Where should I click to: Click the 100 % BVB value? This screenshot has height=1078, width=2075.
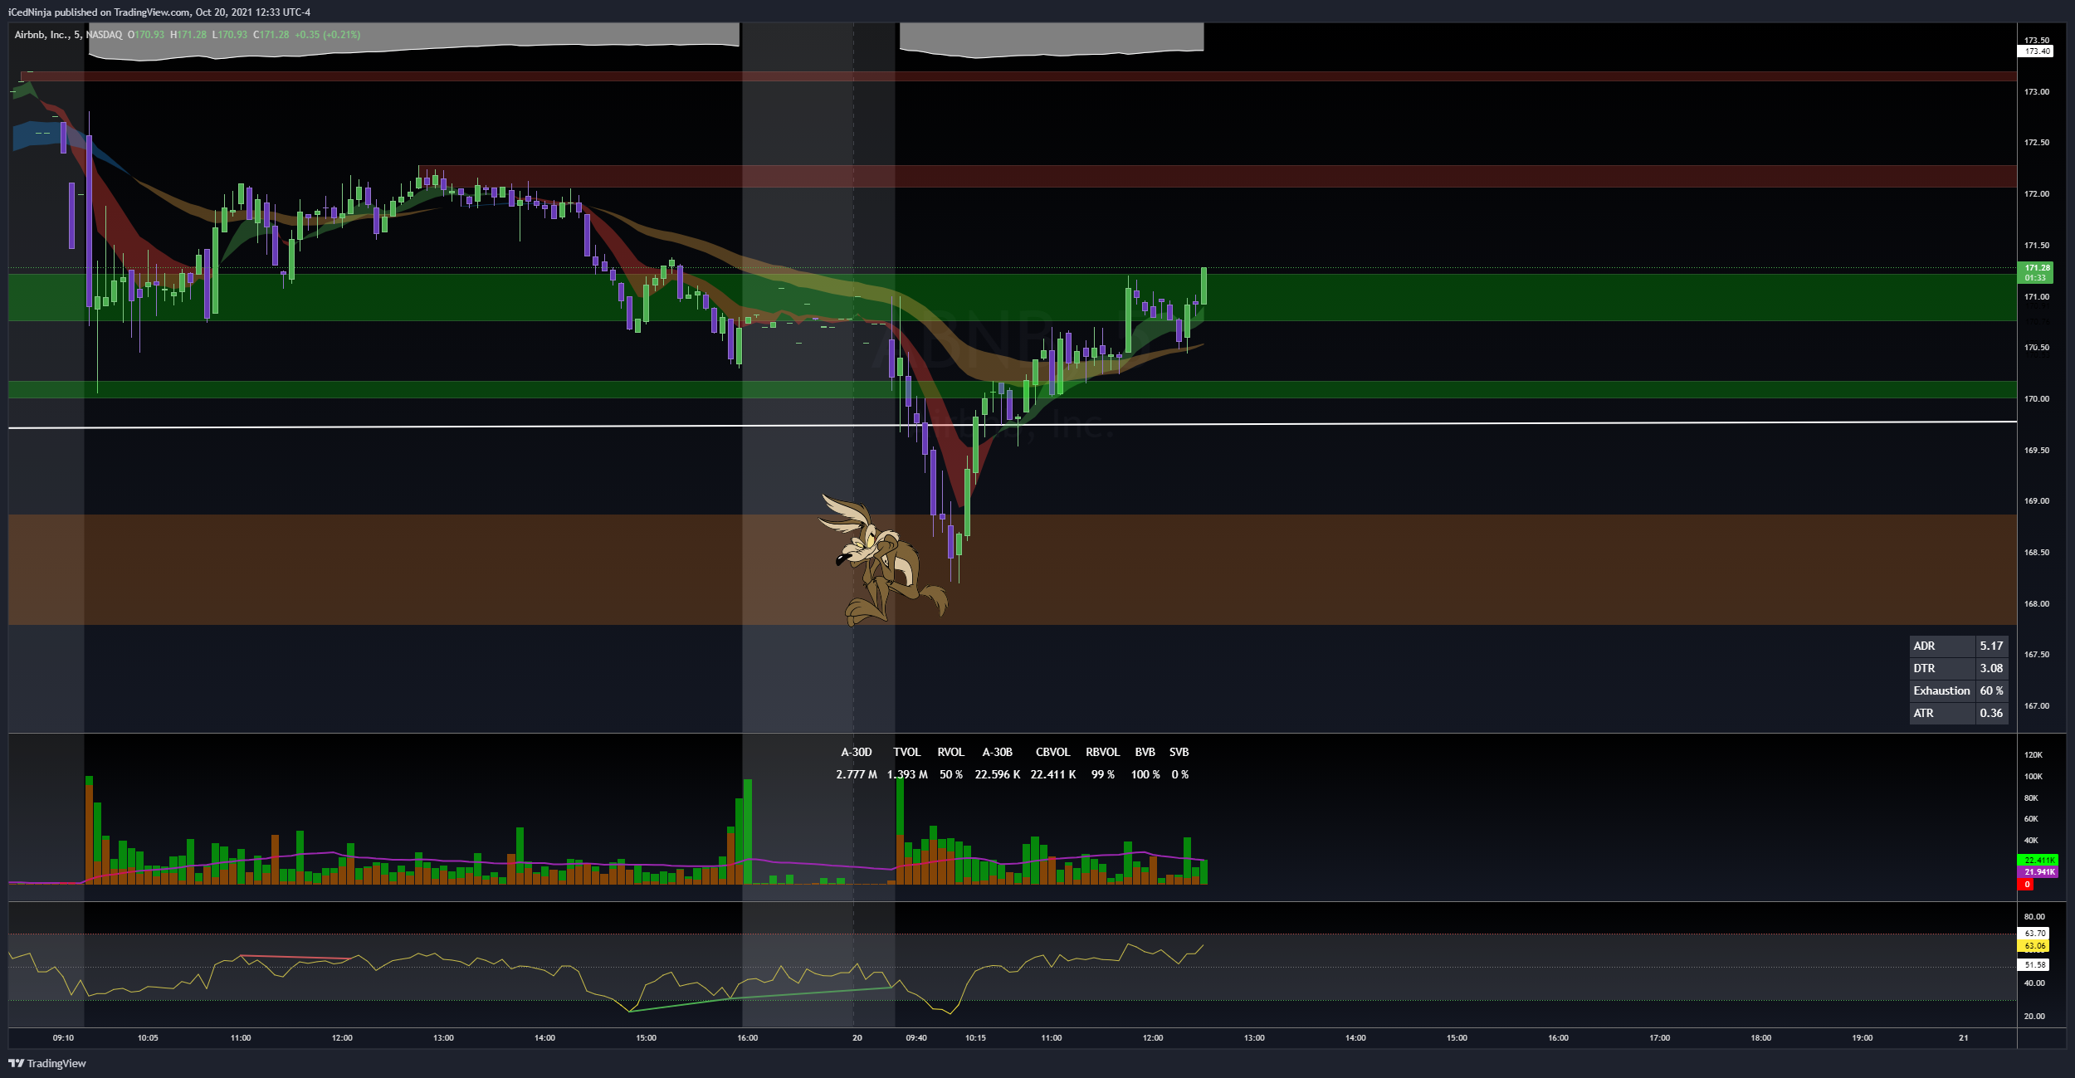(x=1145, y=775)
